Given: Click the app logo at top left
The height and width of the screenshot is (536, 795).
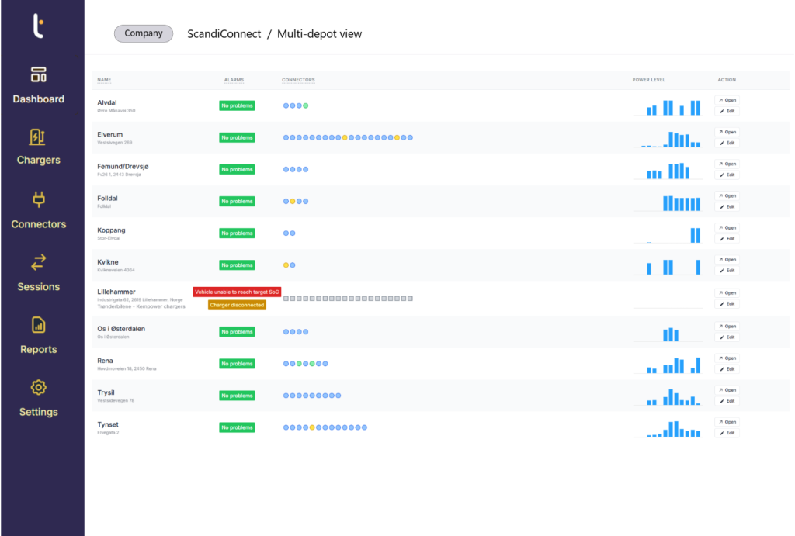Looking at the screenshot, I should click(x=38, y=26).
